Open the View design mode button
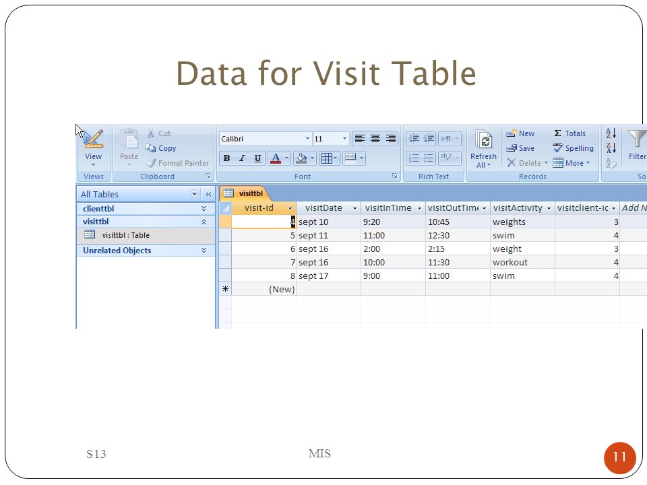 [93, 148]
